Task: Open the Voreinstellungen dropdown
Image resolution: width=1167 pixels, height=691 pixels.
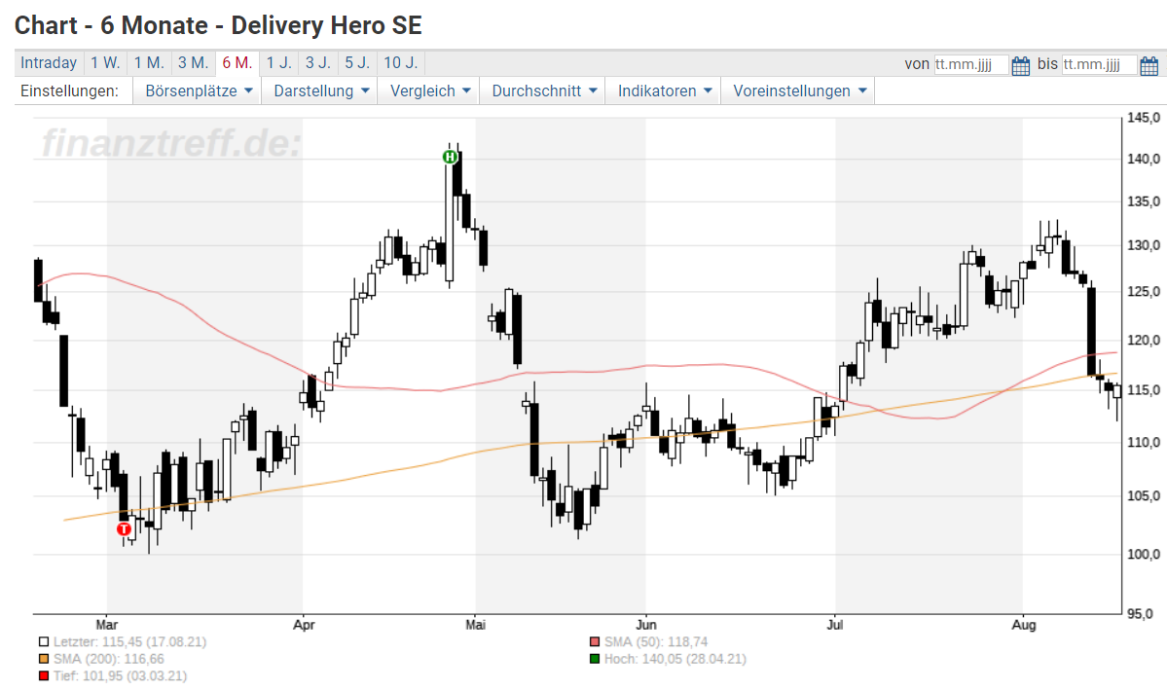Action: [799, 91]
